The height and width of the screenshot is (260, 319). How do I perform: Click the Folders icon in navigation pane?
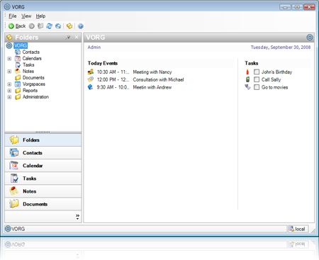[14, 140]
